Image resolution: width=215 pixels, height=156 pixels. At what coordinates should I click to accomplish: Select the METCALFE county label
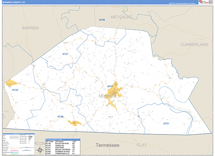coord(121,17)
